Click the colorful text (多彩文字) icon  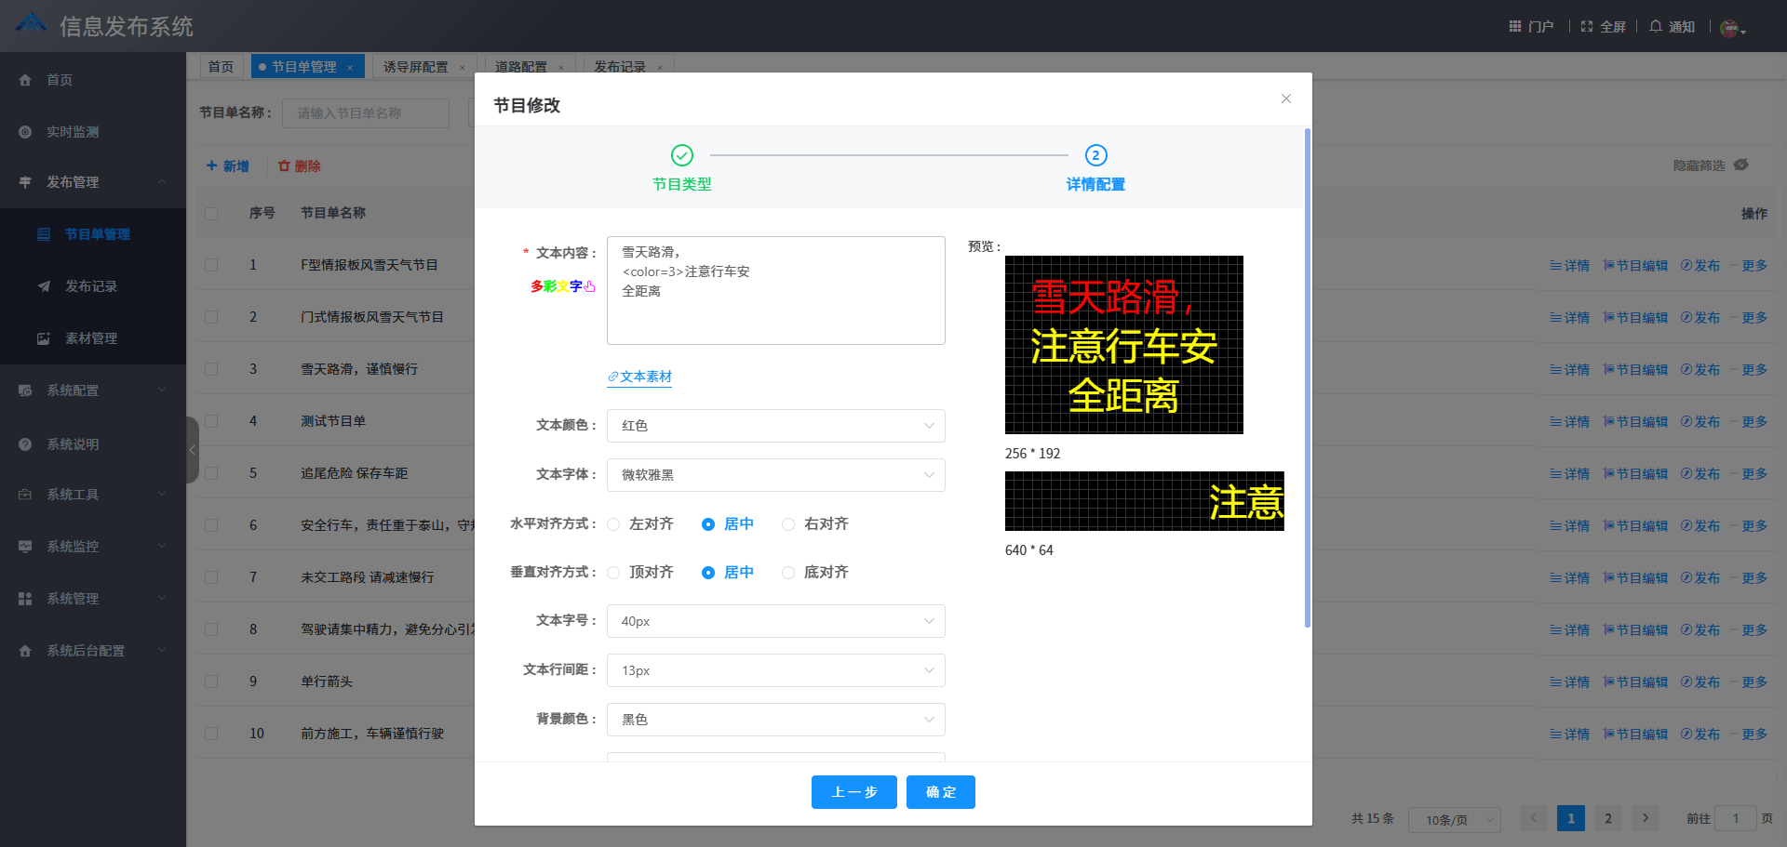pyautogui.click(x=562, y=286)
